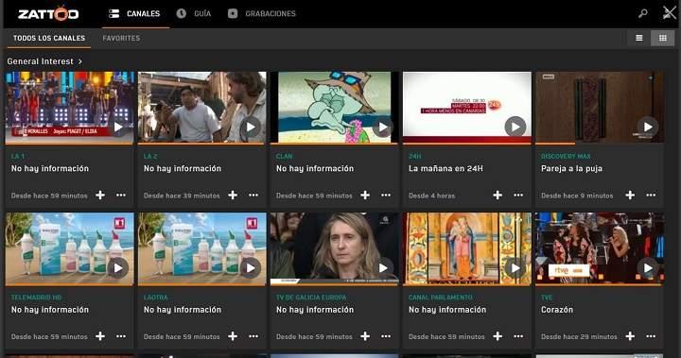Click 'Desde hace 39 minutos' text
681x358 pixels.
[x=182, y=196]
